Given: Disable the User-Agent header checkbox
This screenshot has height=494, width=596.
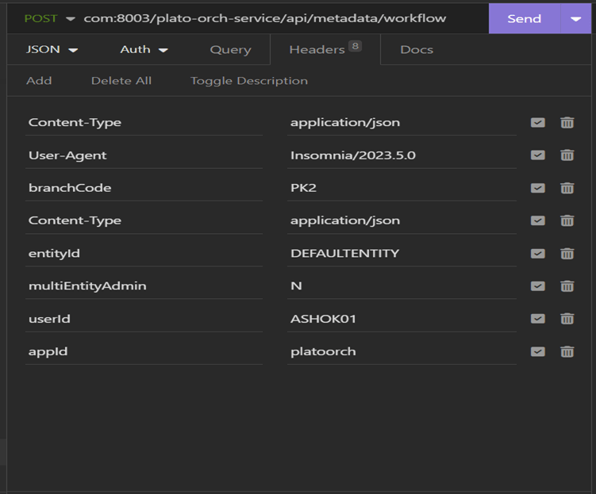Looking at the screenshot, I should pyautogui.click(x=538, y=155).
